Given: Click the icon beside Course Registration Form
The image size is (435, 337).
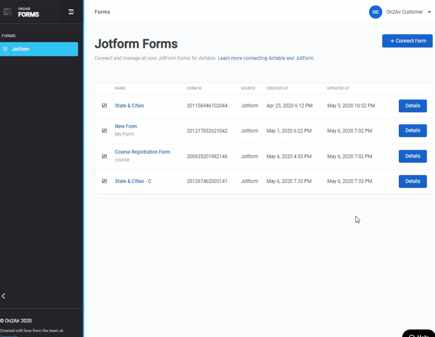Looking at the screenshot, I should pos(104,156).
